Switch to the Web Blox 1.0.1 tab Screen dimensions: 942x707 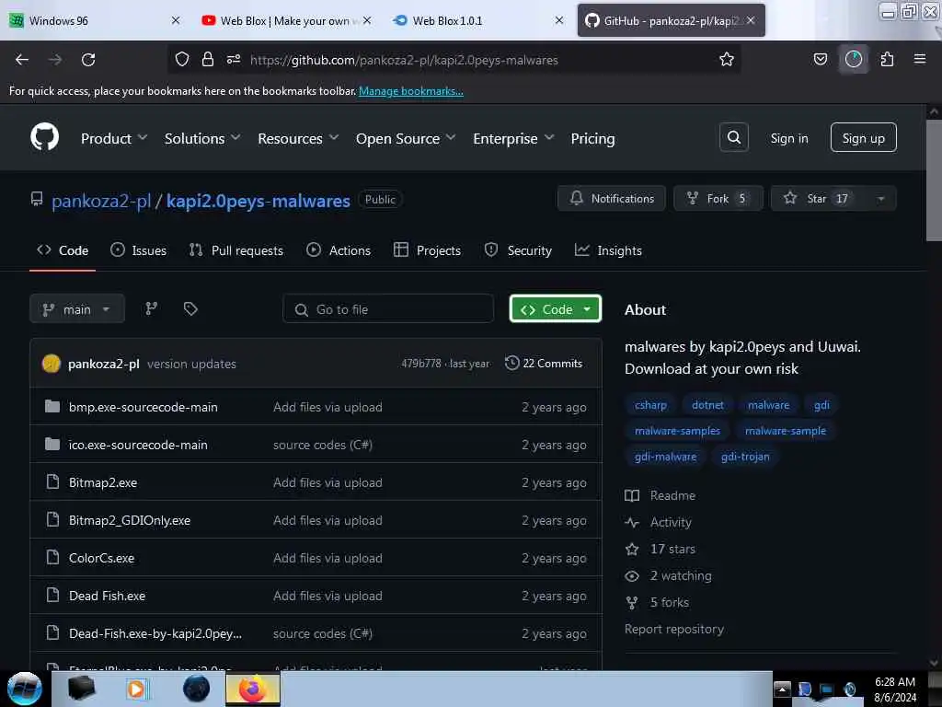(x=477, y=20)
